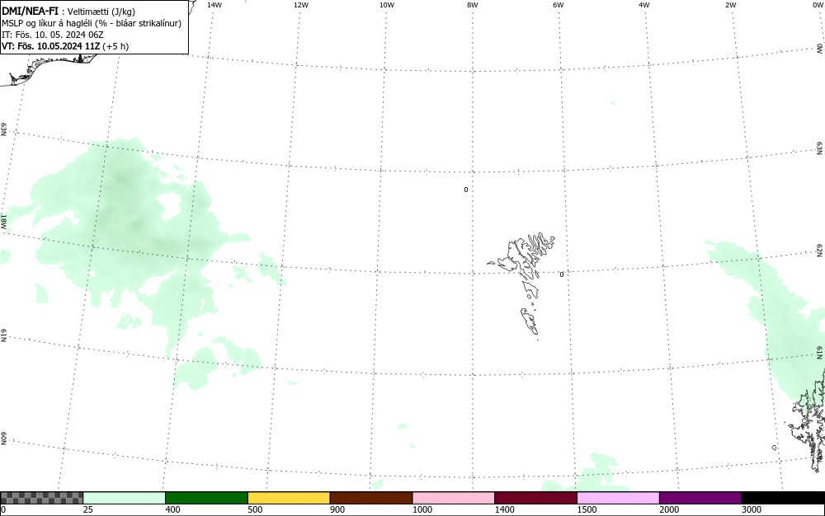Click the legend value '25'
Viewport: 825px width, 516px height.
(x=88, y=509)
